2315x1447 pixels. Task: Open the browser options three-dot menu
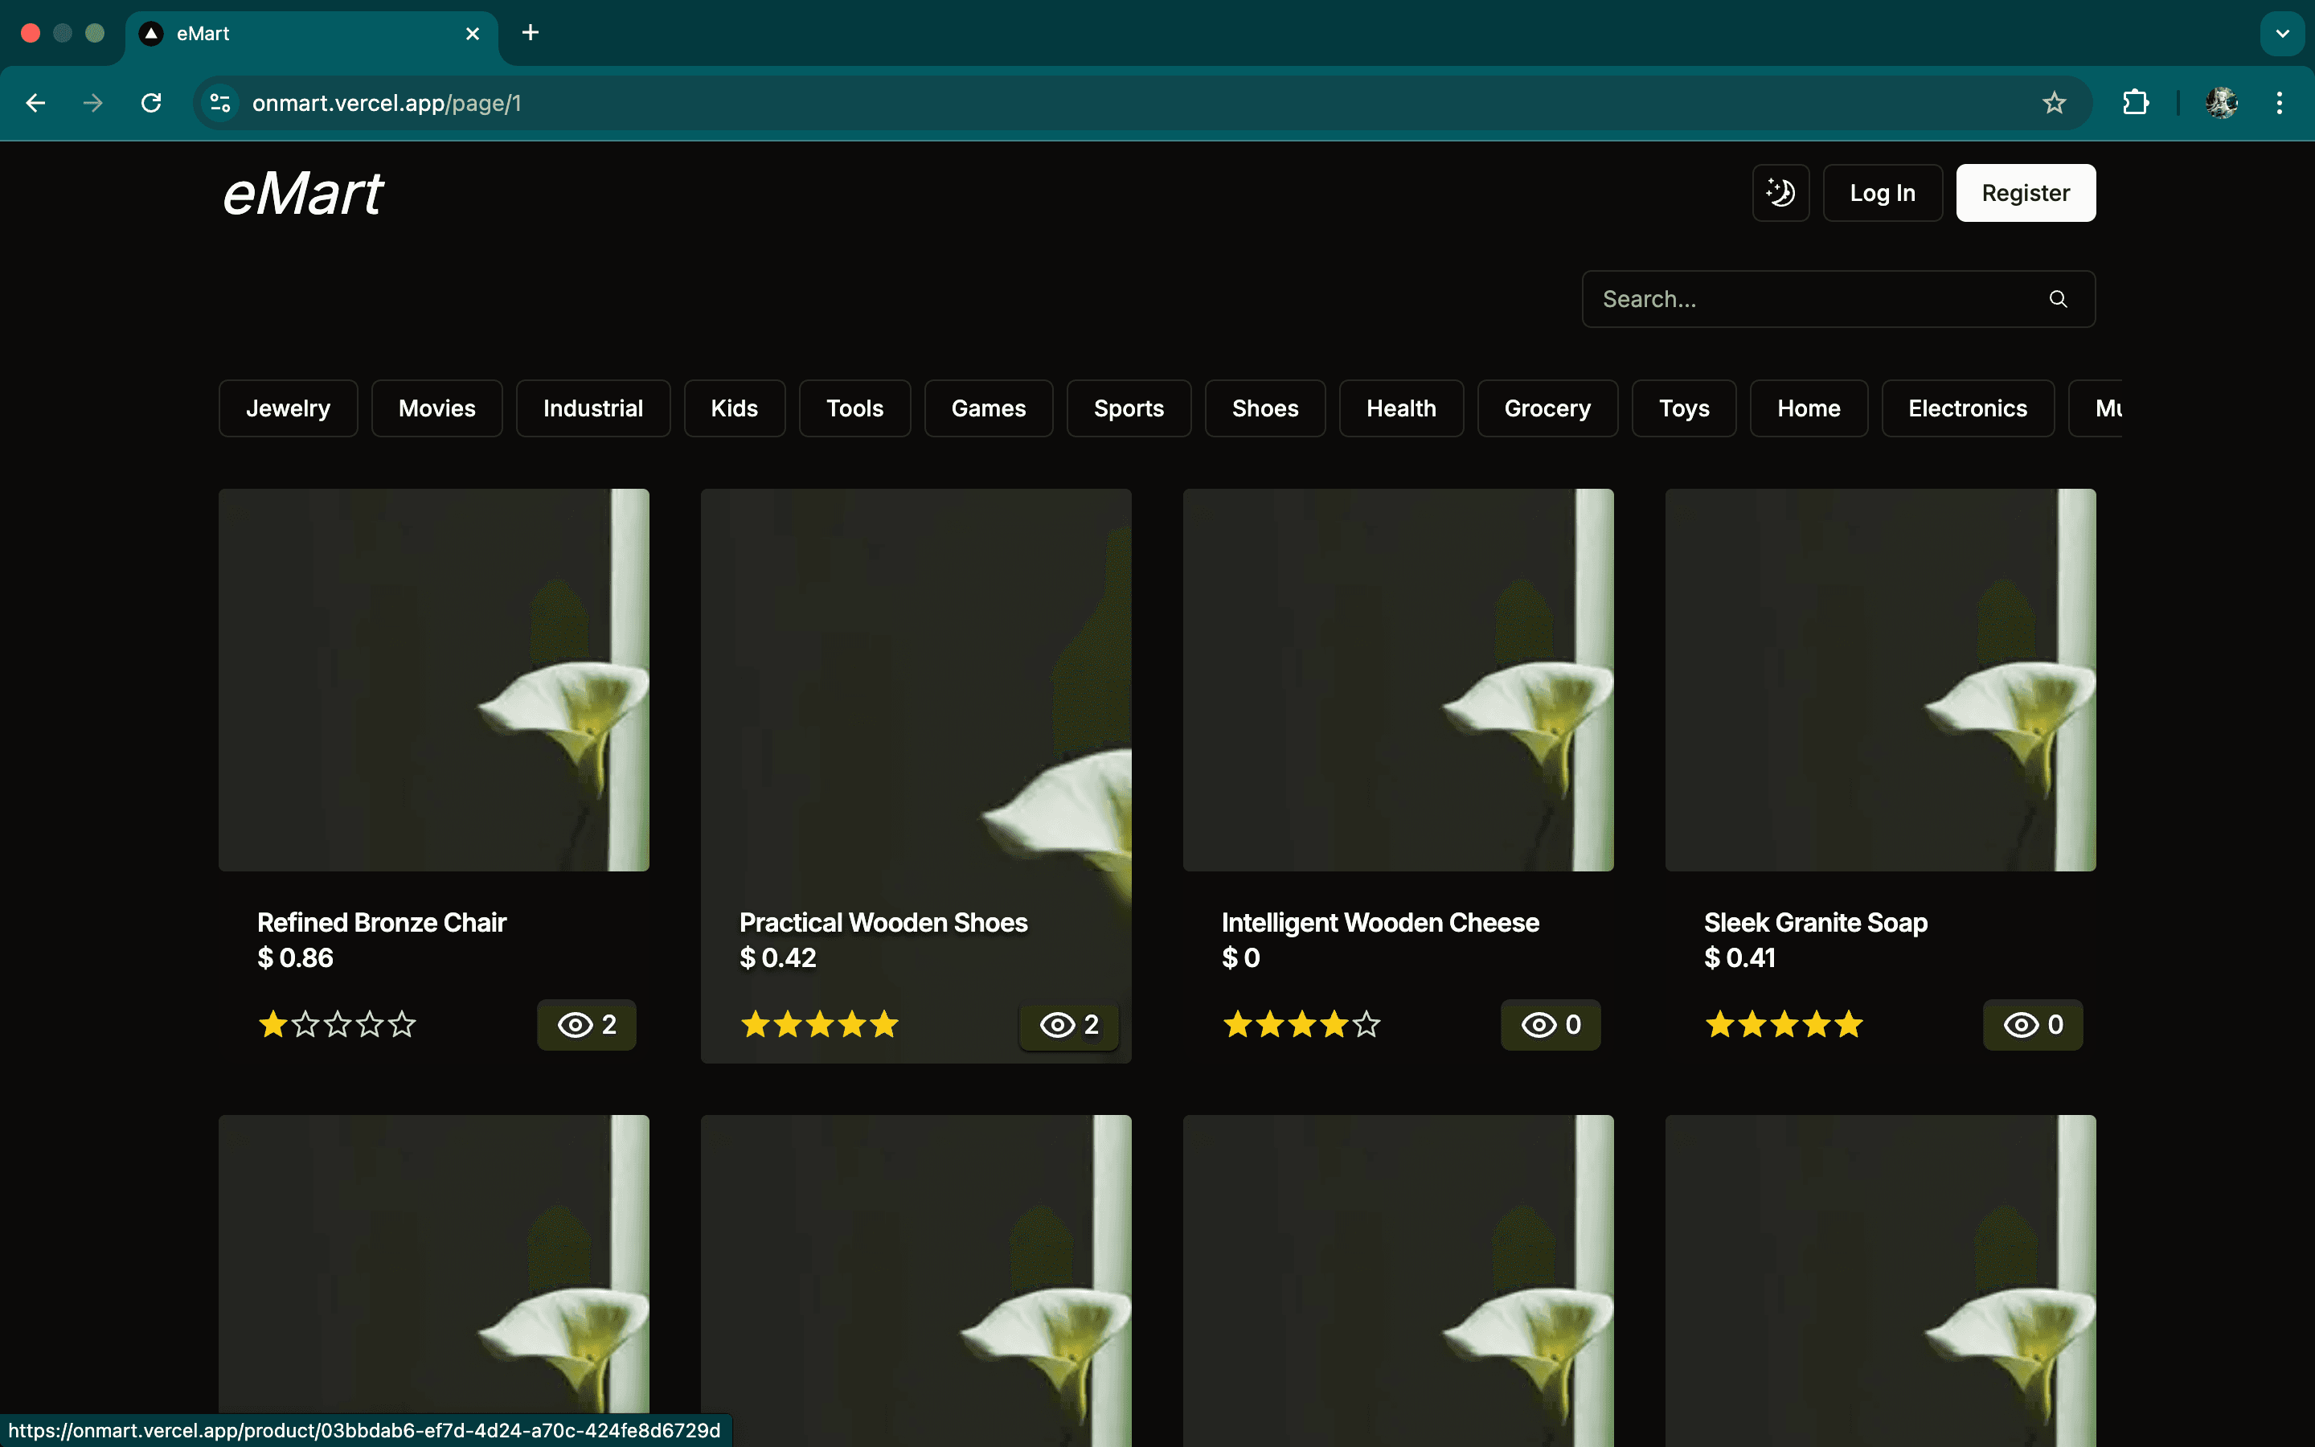2280,102
